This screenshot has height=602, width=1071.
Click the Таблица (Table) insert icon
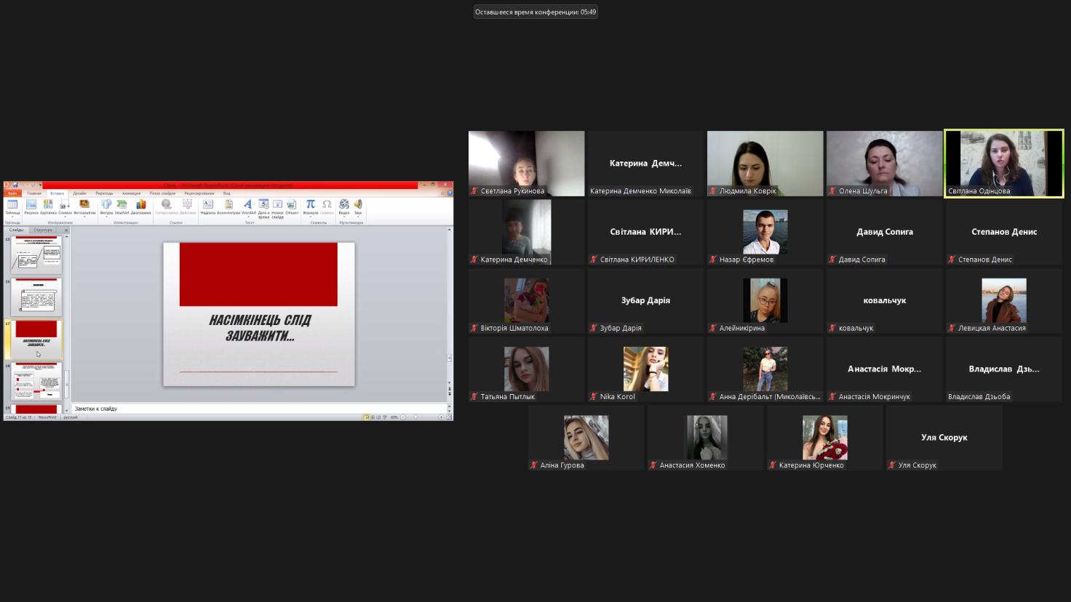click(x=12, y=206)
